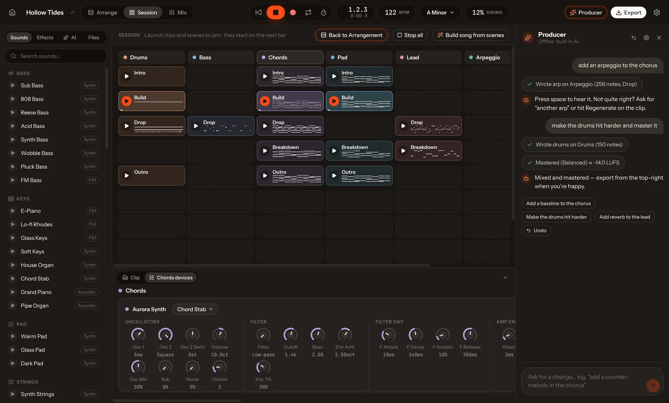Screen dimensions: 669x403
Task: Toggle the Producer button in top bar
Action: coord(586,13)
